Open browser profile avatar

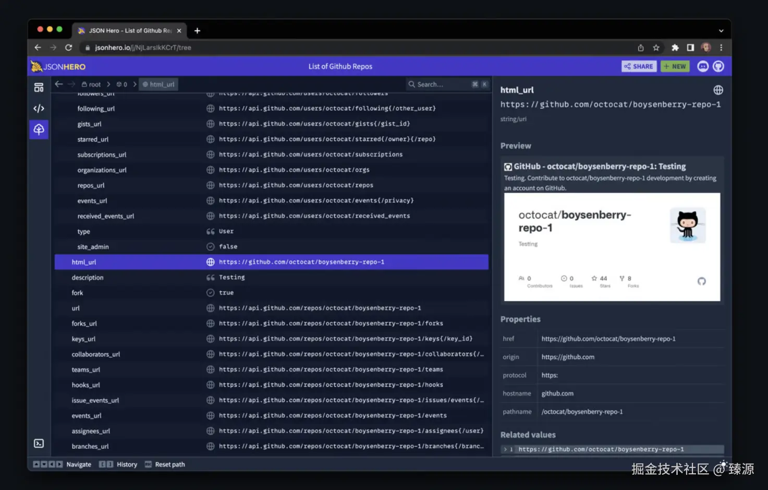[x=706, y=47]
